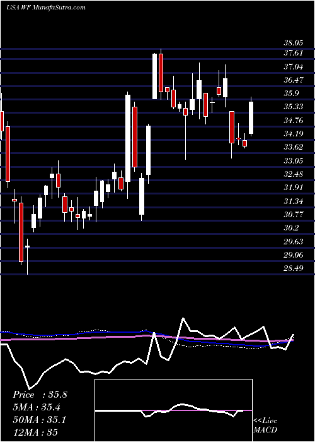Click the last white candlestick on the right

[251, 117]
